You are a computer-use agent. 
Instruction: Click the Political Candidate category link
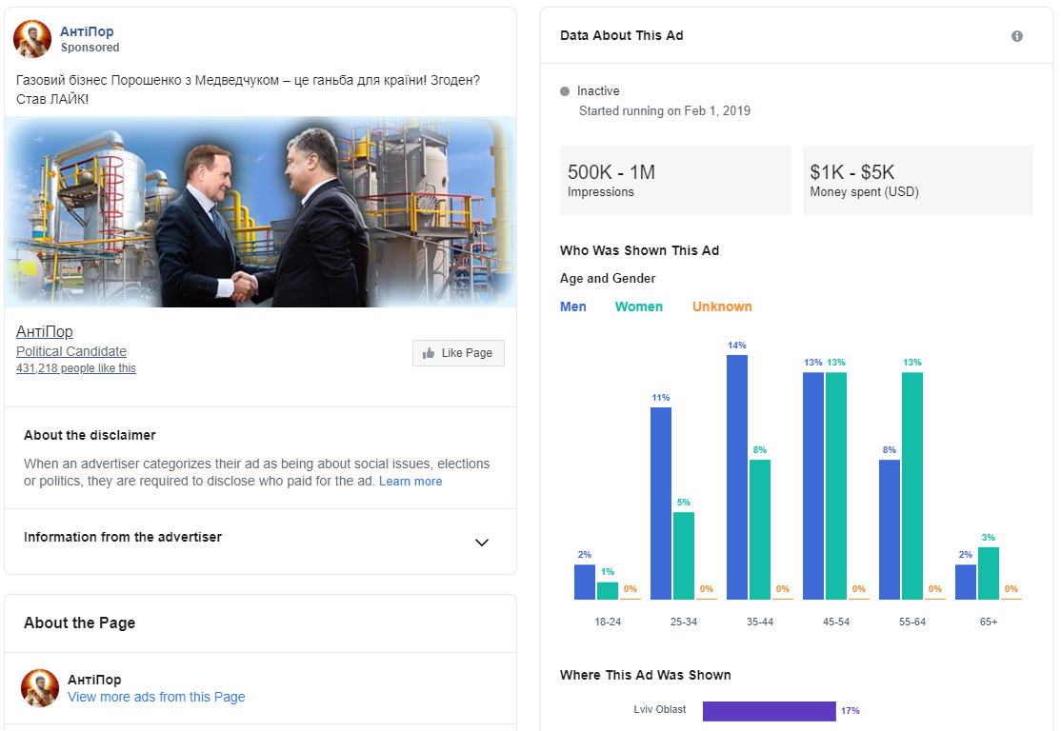point(71,351)
